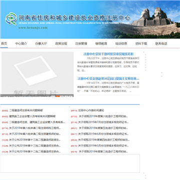The width and height of the screenshot is (180, 180).
Task: Open 关于领取2019年度第五批造价工程师初始 notice
Action: (x=103, y=128)
